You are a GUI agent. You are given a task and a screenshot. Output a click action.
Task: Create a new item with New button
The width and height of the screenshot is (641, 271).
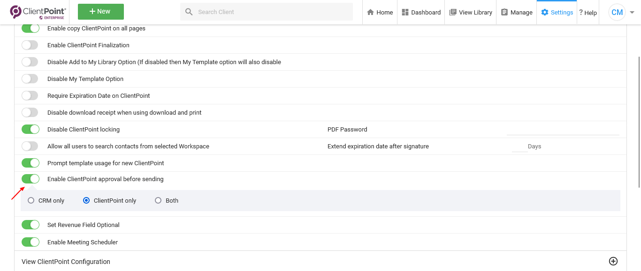tap(101, 12)
